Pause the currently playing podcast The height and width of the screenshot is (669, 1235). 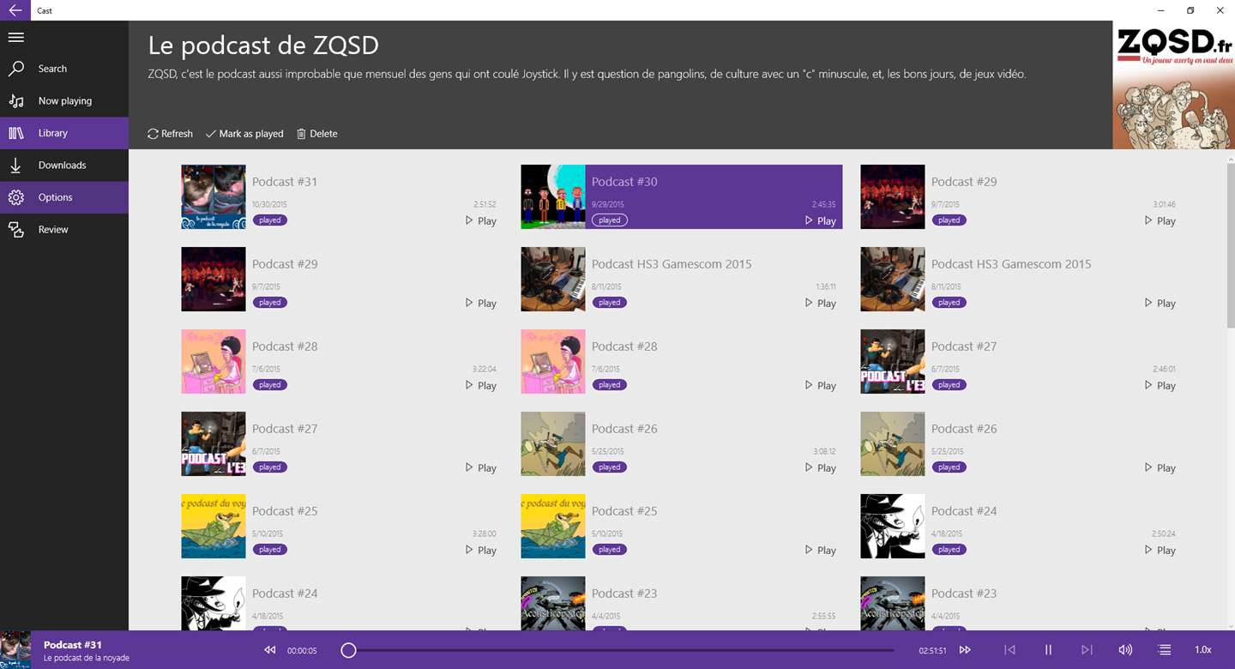click(x=1048, y=650)
